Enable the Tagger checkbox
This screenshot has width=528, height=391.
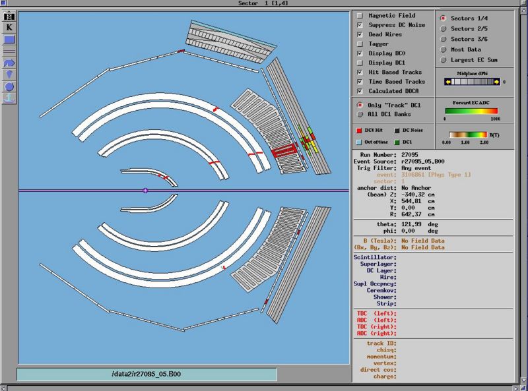[x=360, y=44]
